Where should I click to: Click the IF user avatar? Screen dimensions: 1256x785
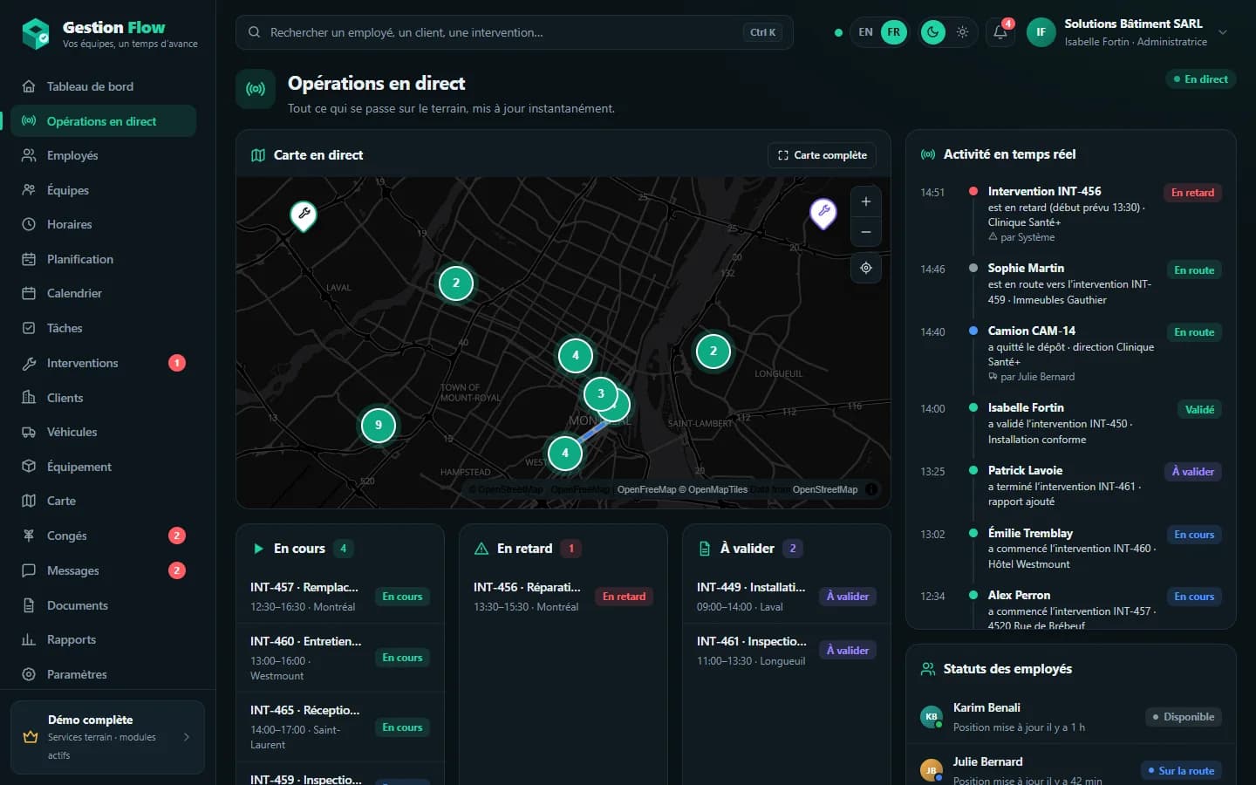click(x=1041, y=32)
